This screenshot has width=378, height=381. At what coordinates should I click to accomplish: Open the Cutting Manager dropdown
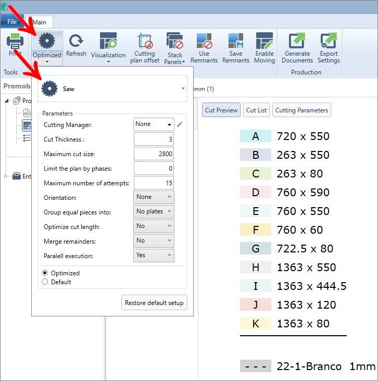[154, 124]
